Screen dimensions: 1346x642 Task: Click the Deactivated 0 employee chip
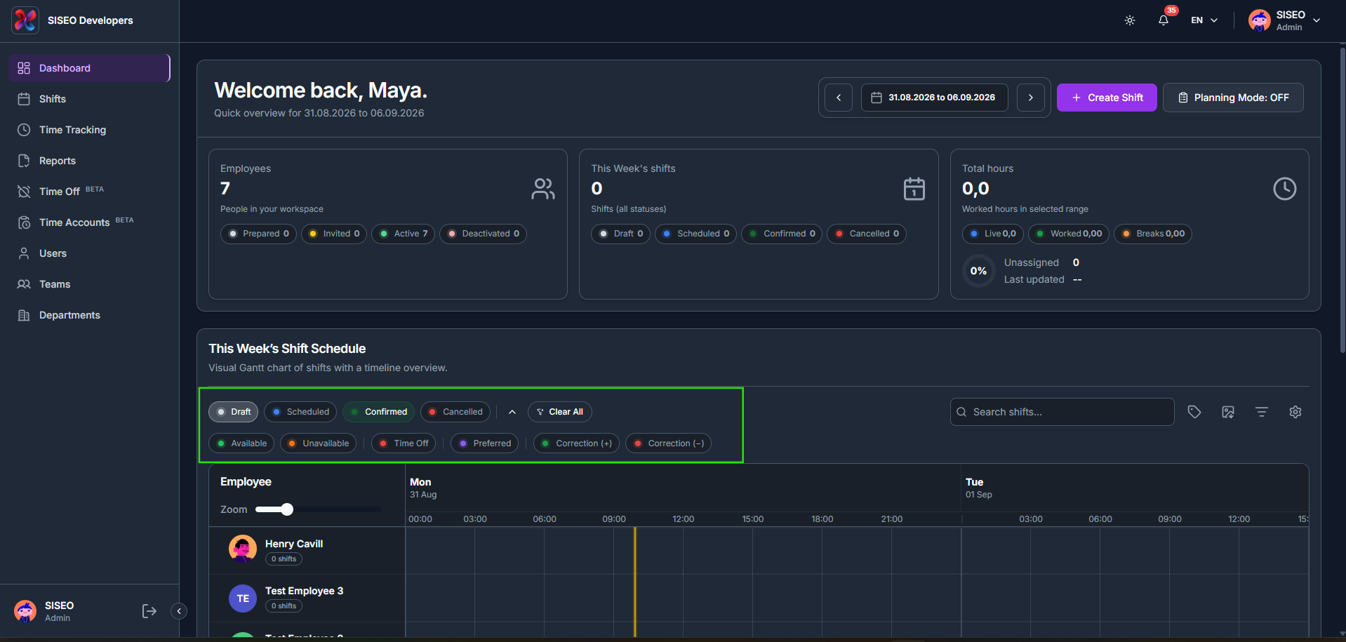click(483, 234)
